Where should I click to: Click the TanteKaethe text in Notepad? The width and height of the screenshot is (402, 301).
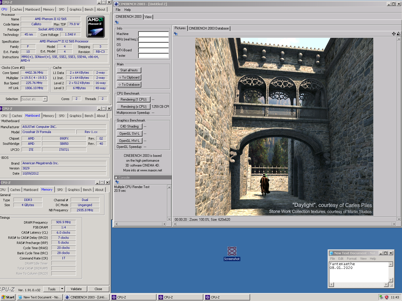pyautogui.click(x=342, y=264)
